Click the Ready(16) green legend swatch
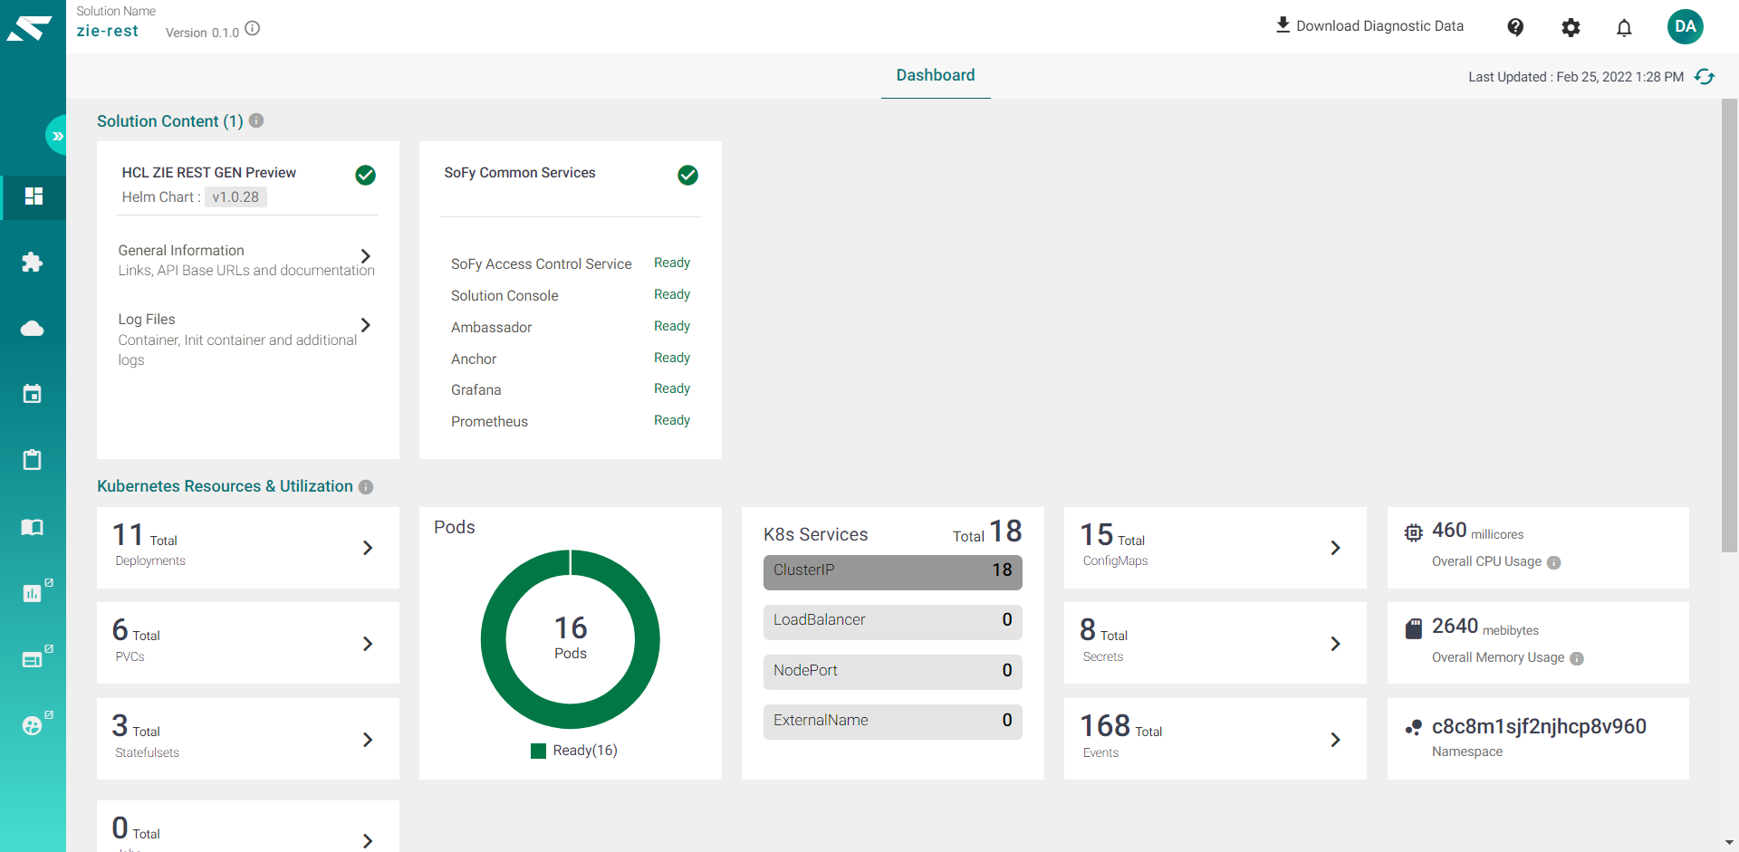The width and height of the screenshot is (1739, 852). [538, 751]
